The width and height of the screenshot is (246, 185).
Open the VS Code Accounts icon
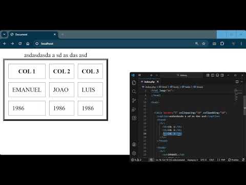coord(134,144)
